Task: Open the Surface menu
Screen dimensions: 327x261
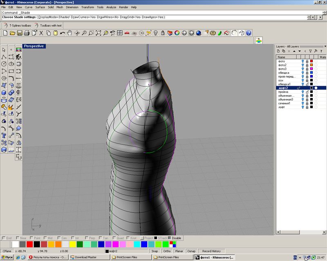Action: point(40,7)
